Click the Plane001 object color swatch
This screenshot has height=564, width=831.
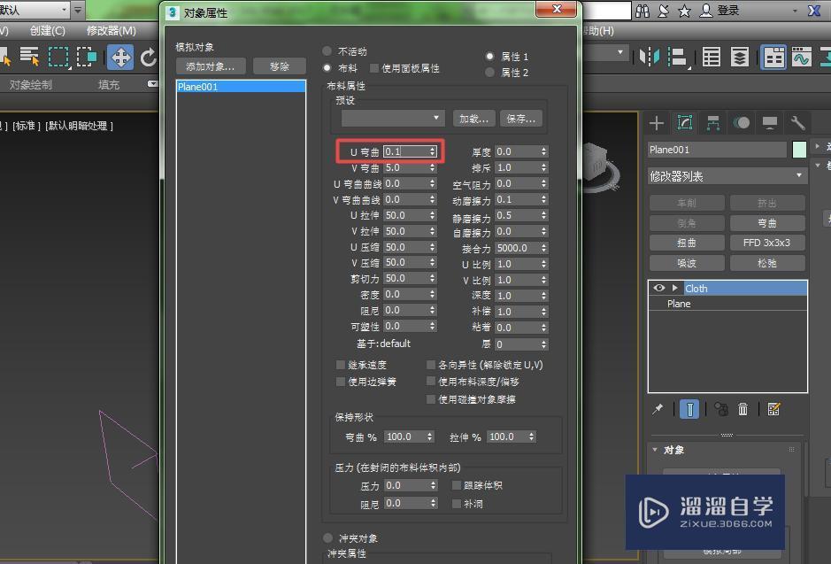(798, 149)
